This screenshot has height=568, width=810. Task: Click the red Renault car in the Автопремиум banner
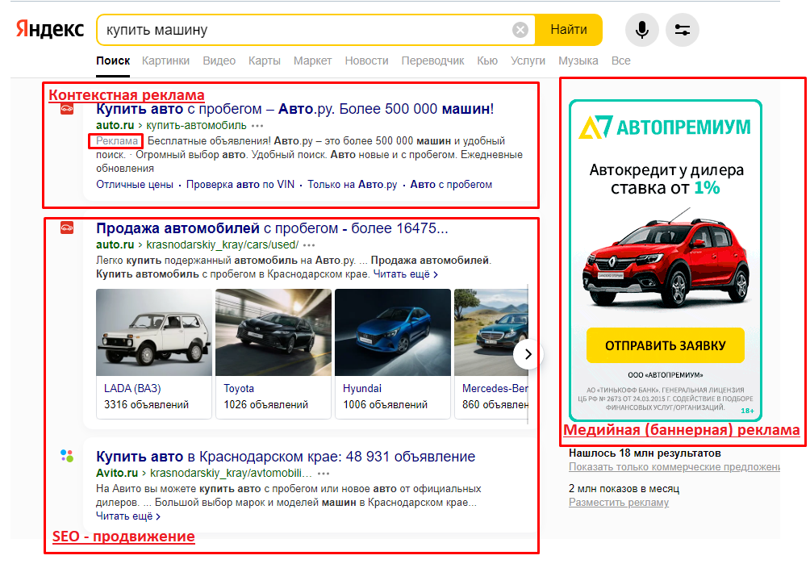[x=666, y=264]
